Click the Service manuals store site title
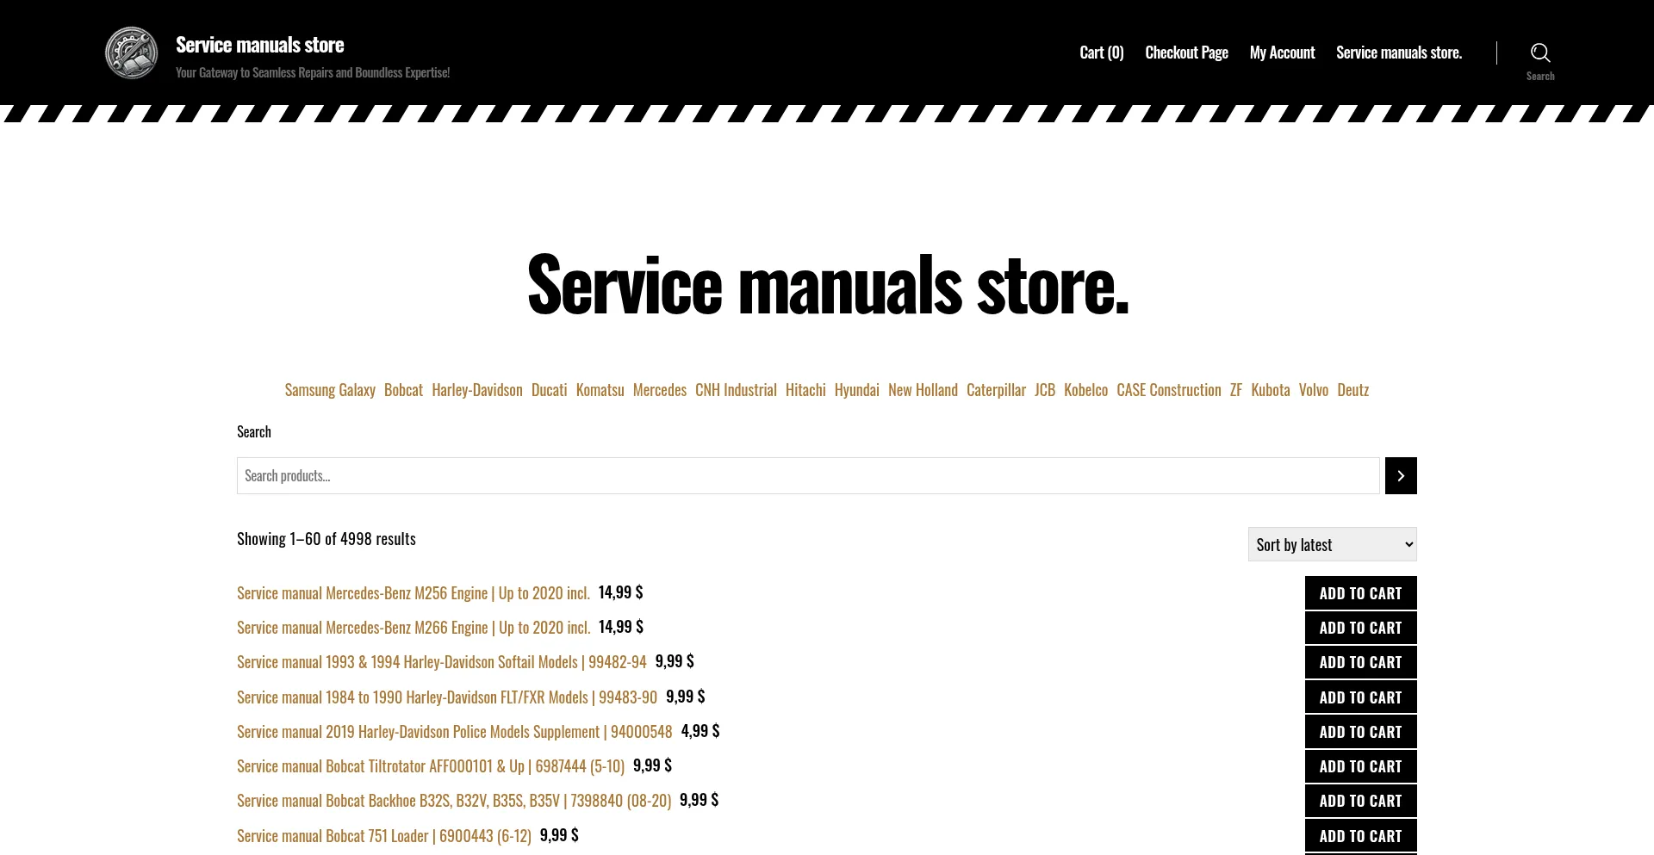This screenshot has height=855, width=1654. tap(259, 45)
